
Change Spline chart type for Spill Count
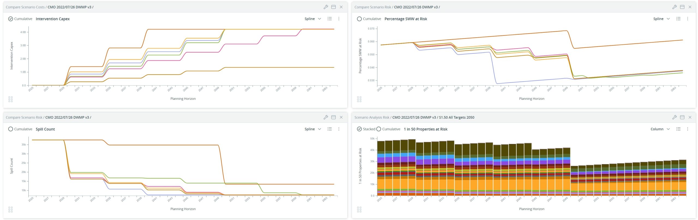(x=313, y=129)
